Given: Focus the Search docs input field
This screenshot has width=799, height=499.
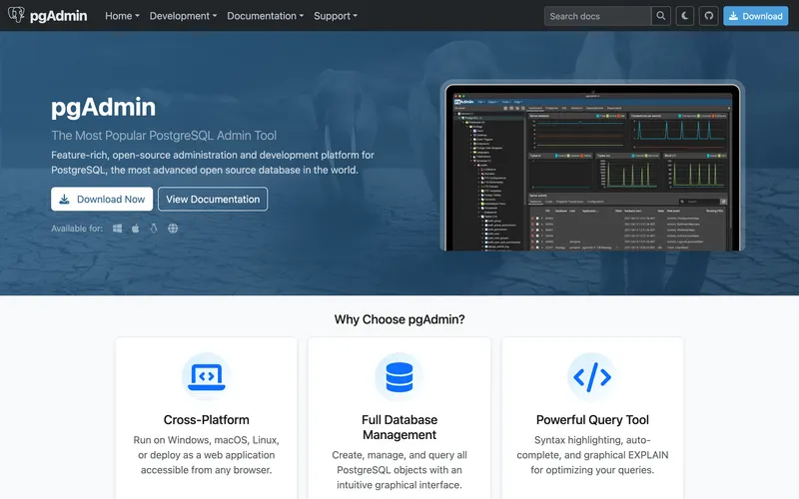Looking at the screenshot, I should (597, 16).
